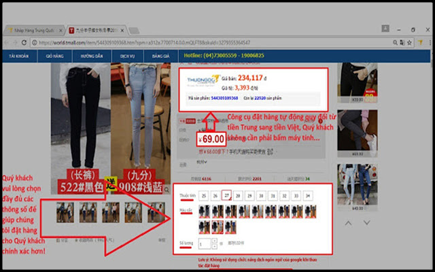
Task: Select size 29 option
Action: 249,196
